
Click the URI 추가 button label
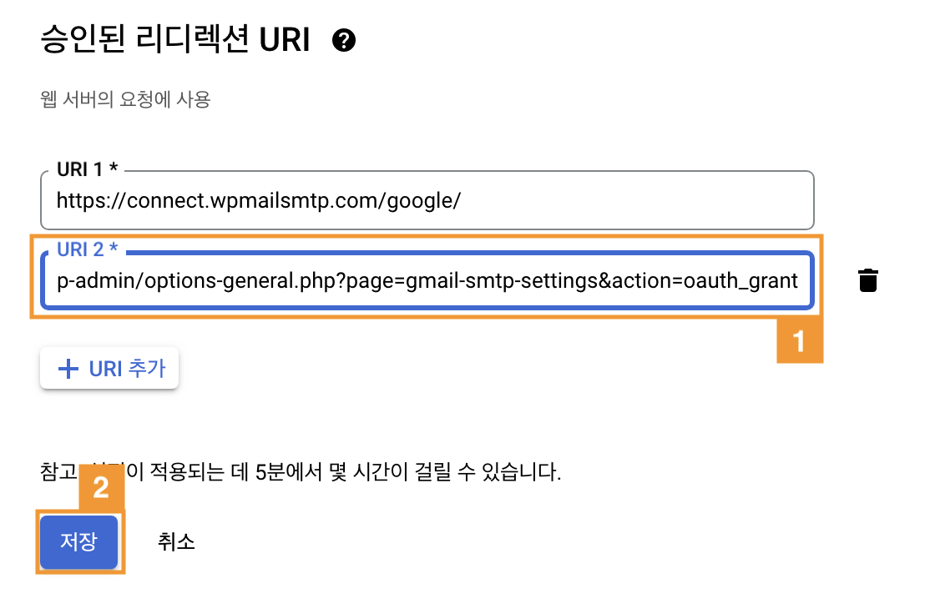[127, 369]
